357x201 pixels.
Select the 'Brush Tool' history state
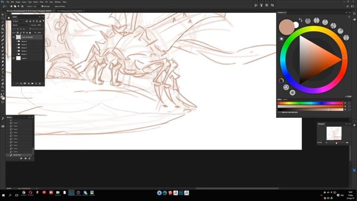(x=19, y=155)
